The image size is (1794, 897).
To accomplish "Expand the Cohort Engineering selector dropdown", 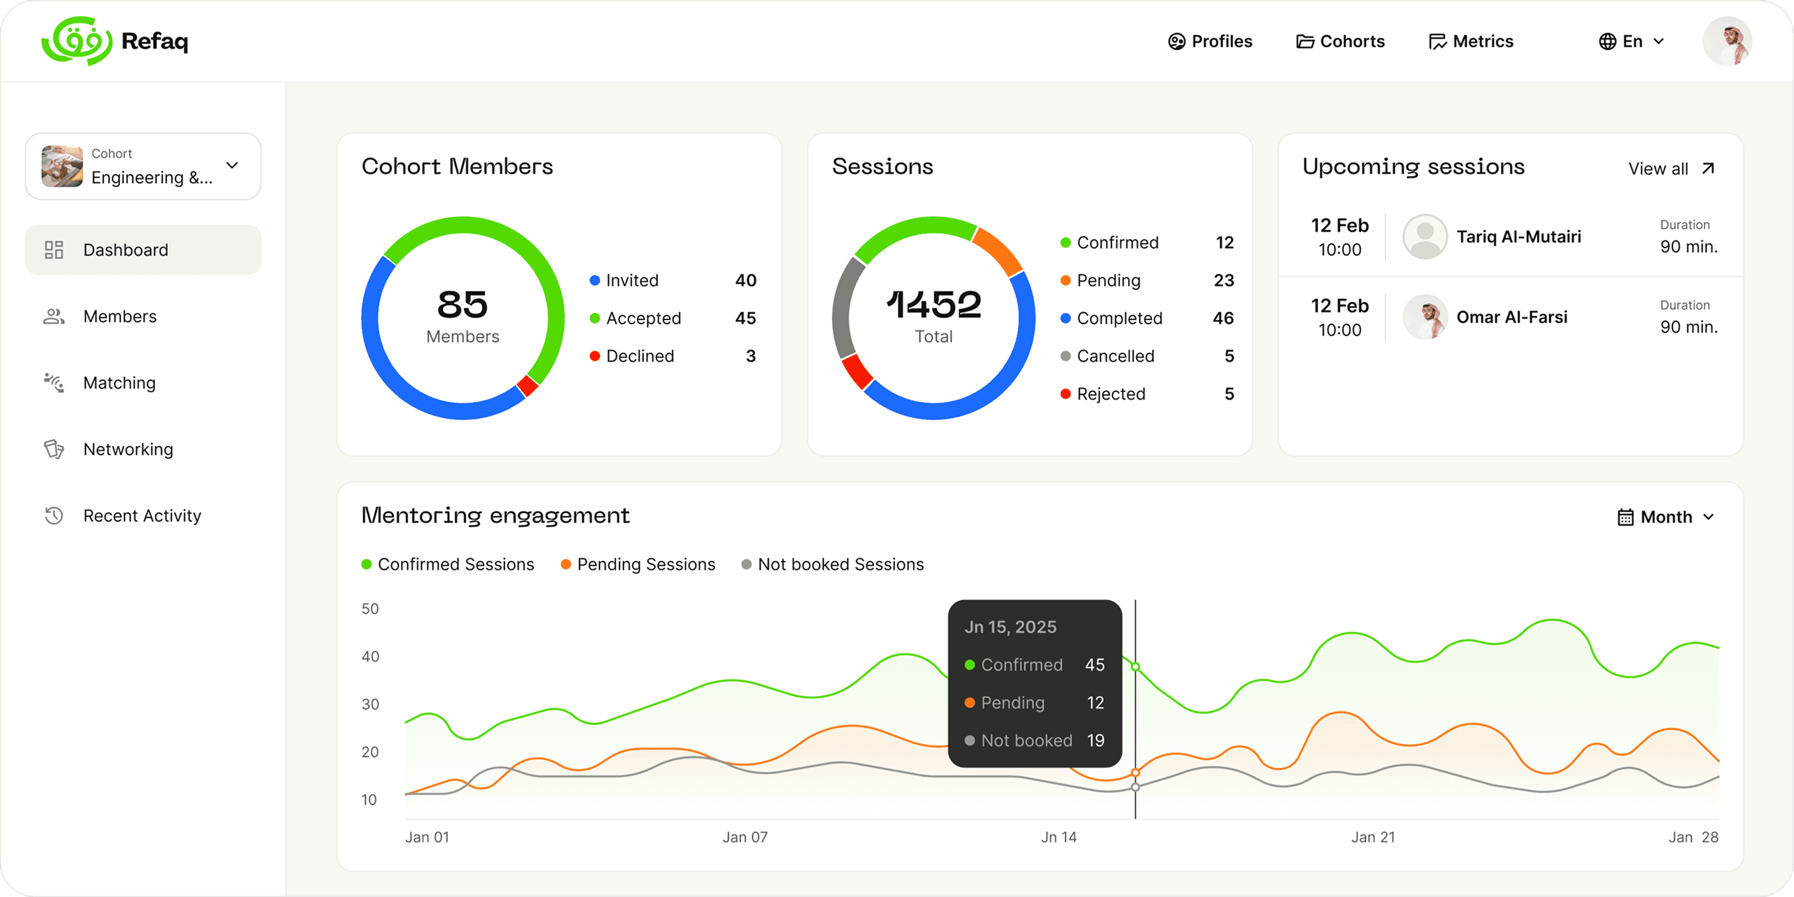I will pyautogui.click(x=233, y=166).
